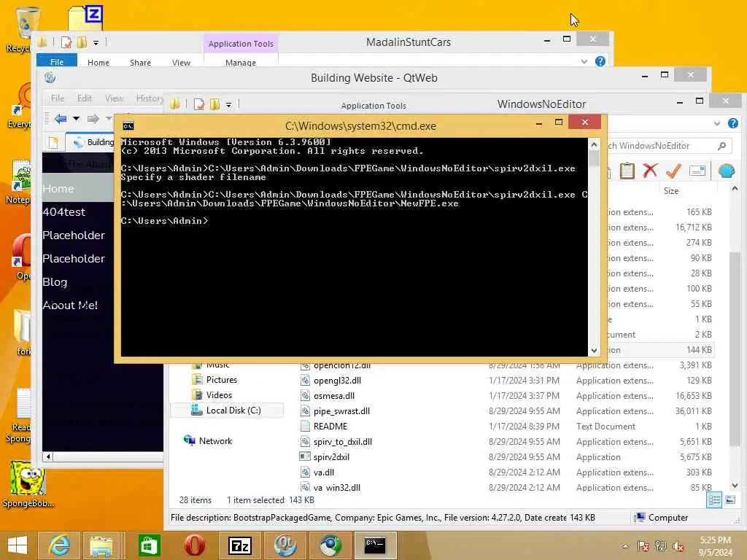Click Blog link on Building Website page
The height and width of the screenshot is (560, 747).
[55, 282]
